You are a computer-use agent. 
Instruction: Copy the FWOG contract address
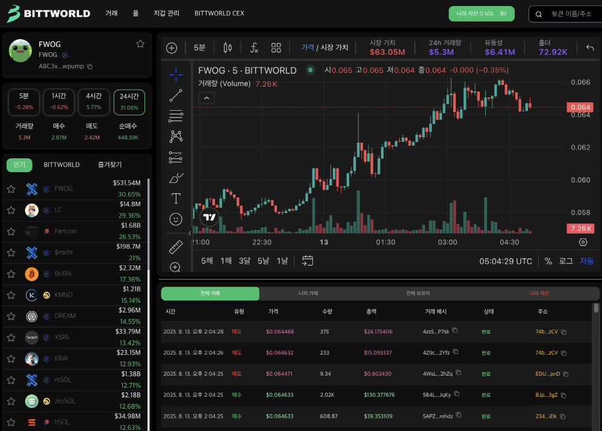coord(90,66)
